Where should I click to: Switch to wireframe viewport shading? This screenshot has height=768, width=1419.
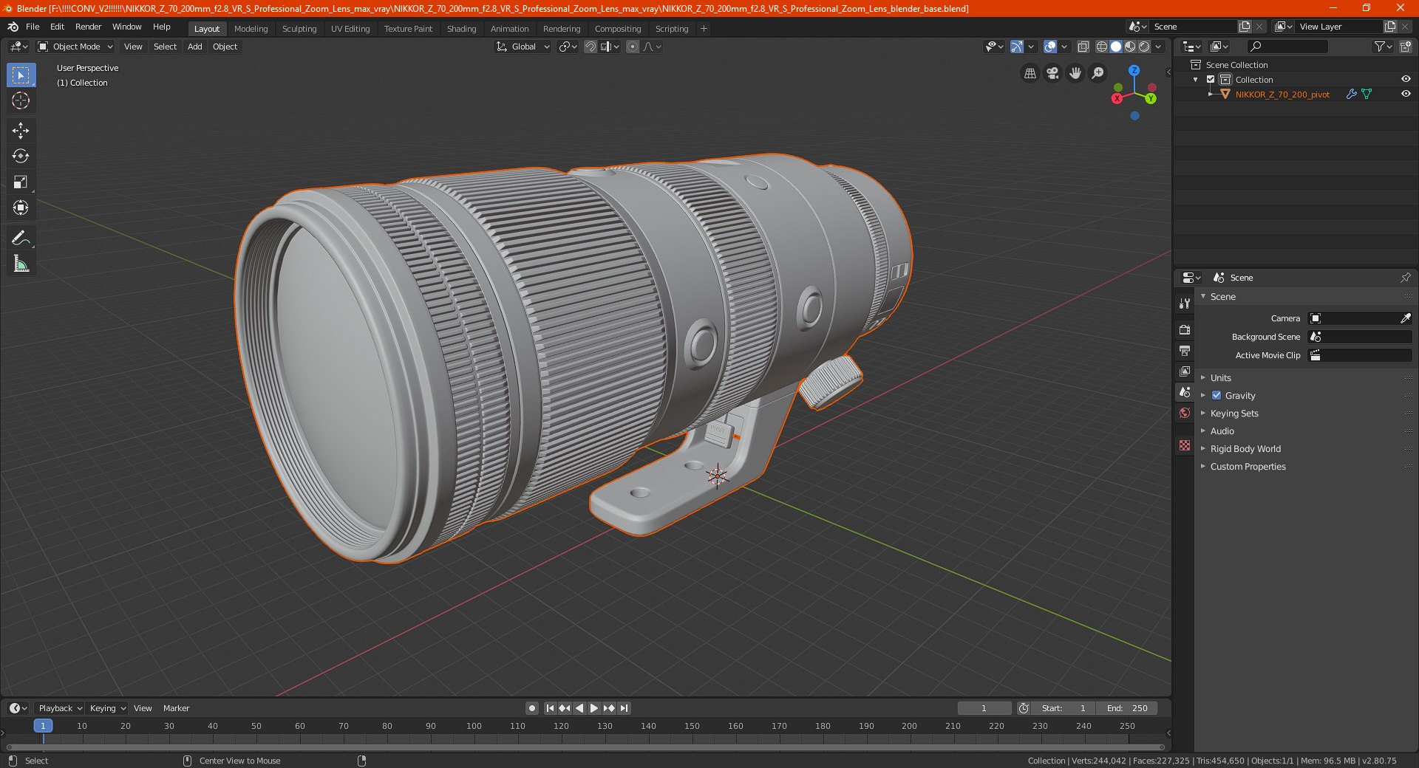click(x=1102, y=47)
